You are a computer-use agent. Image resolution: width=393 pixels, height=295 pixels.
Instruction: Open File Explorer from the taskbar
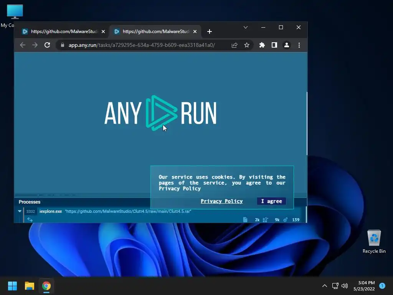point(29,286)
